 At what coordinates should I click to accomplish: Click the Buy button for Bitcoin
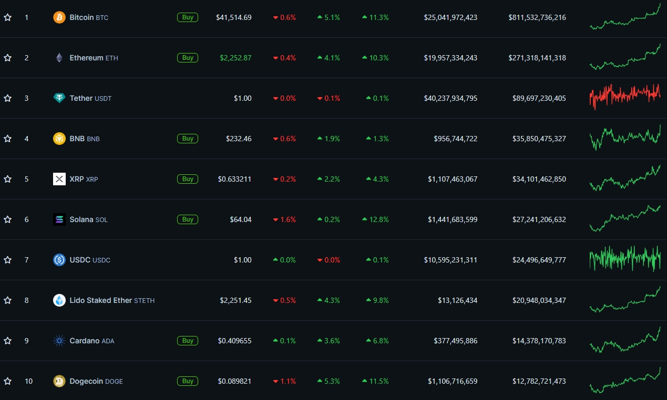coord(188,17)
